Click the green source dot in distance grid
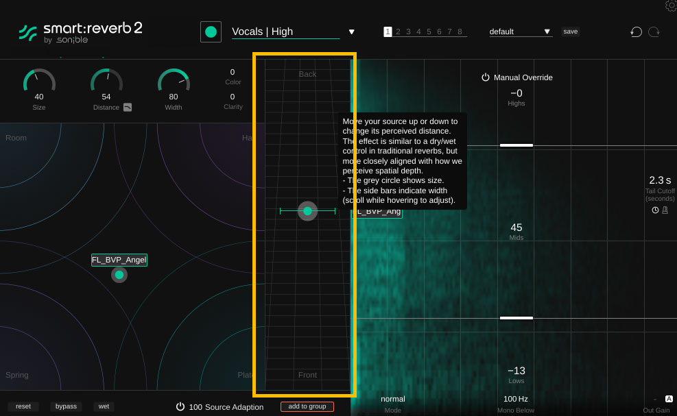 click(x=307, y=211)
